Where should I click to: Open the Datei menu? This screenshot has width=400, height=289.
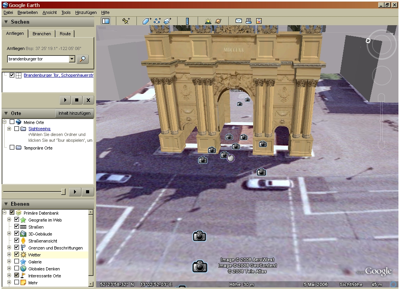(x=8, y=12)
